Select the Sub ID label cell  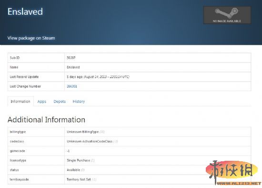[x=36, y=58]
